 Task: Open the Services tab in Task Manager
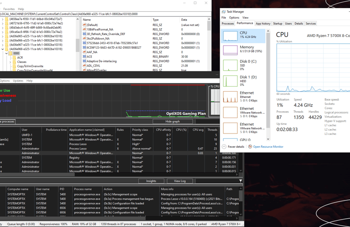pos(311,23)
